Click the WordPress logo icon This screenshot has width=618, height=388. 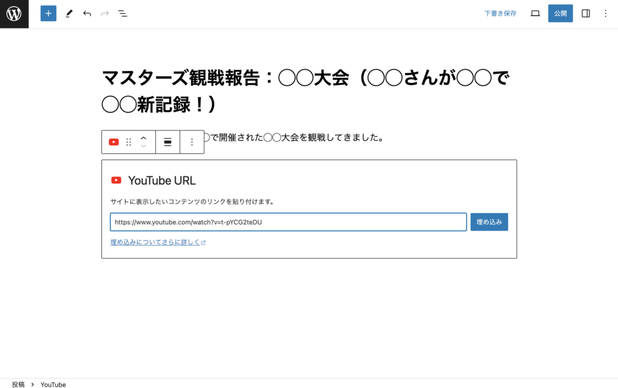pos(14,14)
